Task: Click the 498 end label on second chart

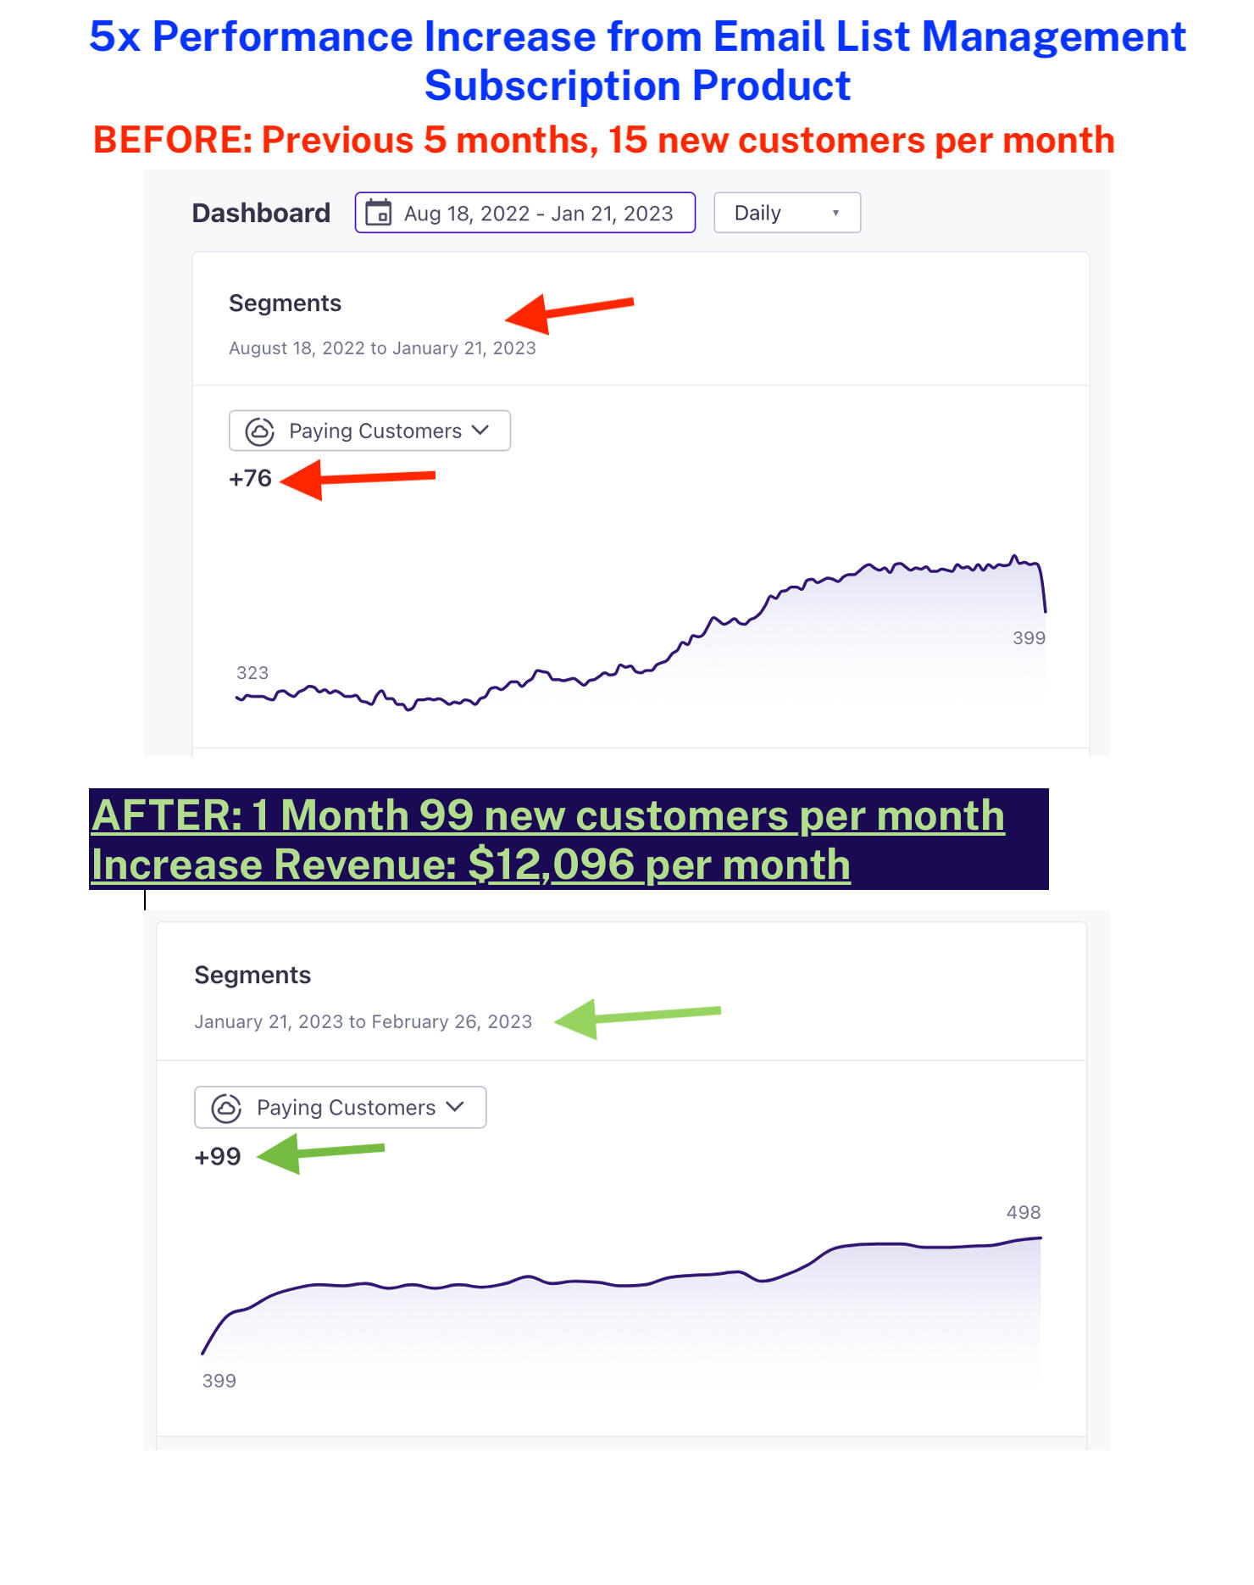Action: (x=1023, y=1213)
